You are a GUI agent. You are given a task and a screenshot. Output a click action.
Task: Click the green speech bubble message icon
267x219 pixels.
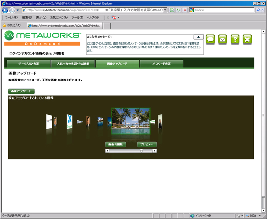coord(210,39)
